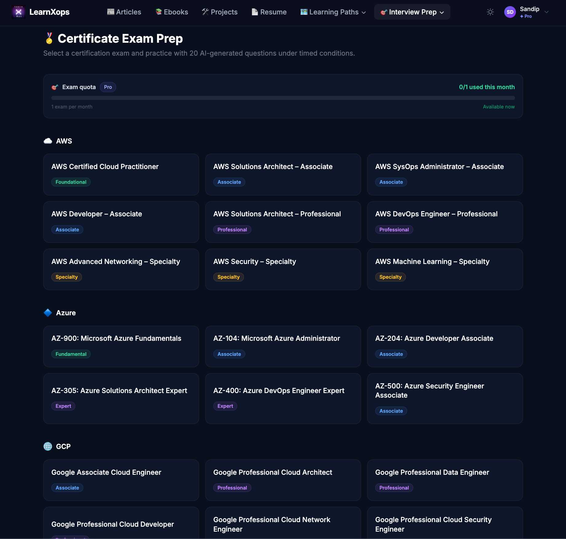This screenshot has width=566, height=539.
Task: Select AZ-400: Azure DevOps Engineer Expert
Action: pyautogui.click(x=283, y=399)
